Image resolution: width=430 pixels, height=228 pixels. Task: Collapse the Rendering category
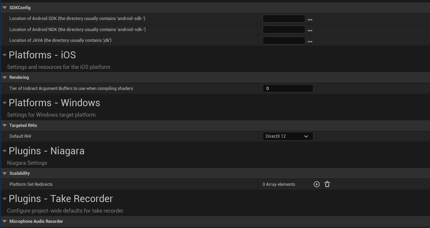coord(4,77)
